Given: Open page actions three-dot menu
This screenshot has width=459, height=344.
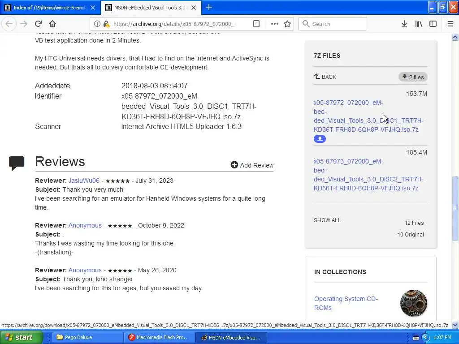Looking at the screenshot, I should pos(275,24).
